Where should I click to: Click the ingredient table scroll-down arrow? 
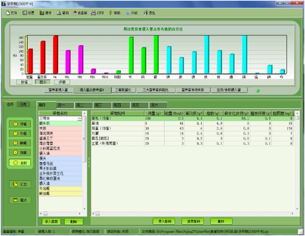point(297,209)
